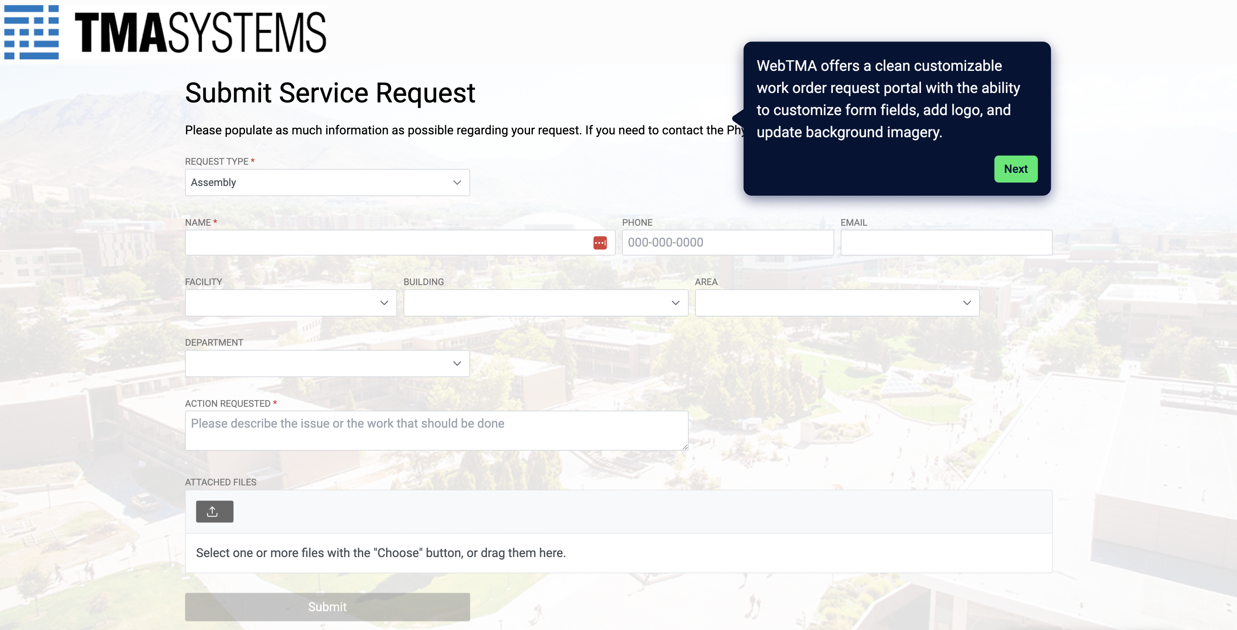Click the file upload icon button

coord(214,512)
